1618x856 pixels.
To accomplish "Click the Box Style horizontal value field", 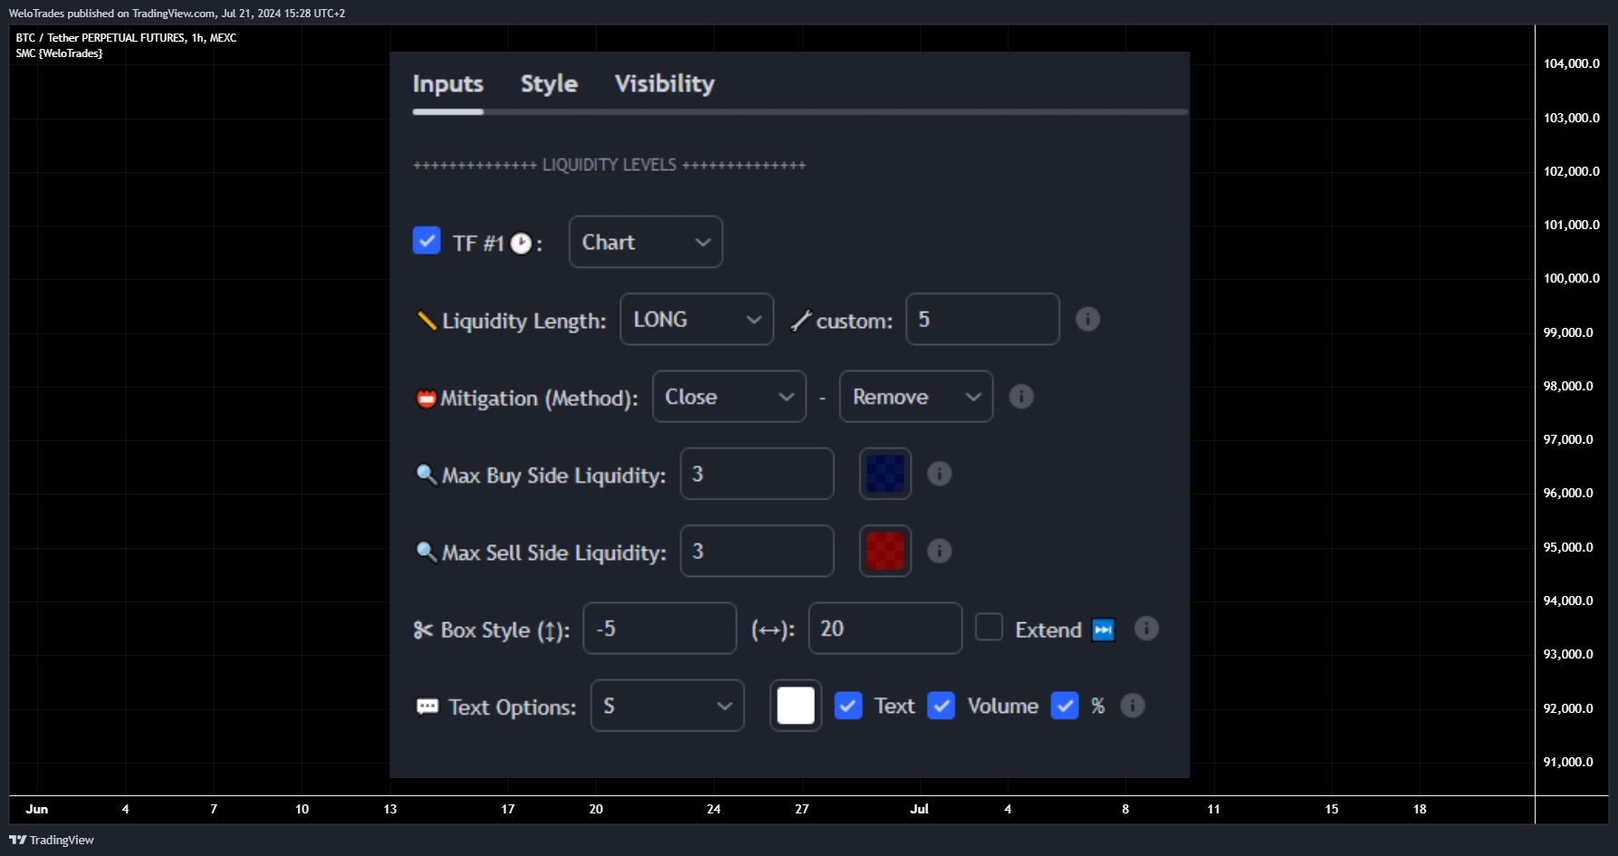I will 885,629.
